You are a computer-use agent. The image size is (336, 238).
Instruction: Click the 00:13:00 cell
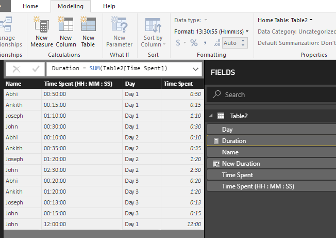click(82, 202)
